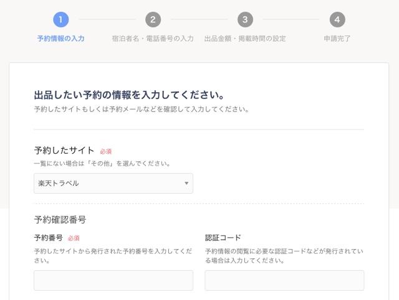Click the step 4 circle icon
399x300 pixels.
pos(337,19)
